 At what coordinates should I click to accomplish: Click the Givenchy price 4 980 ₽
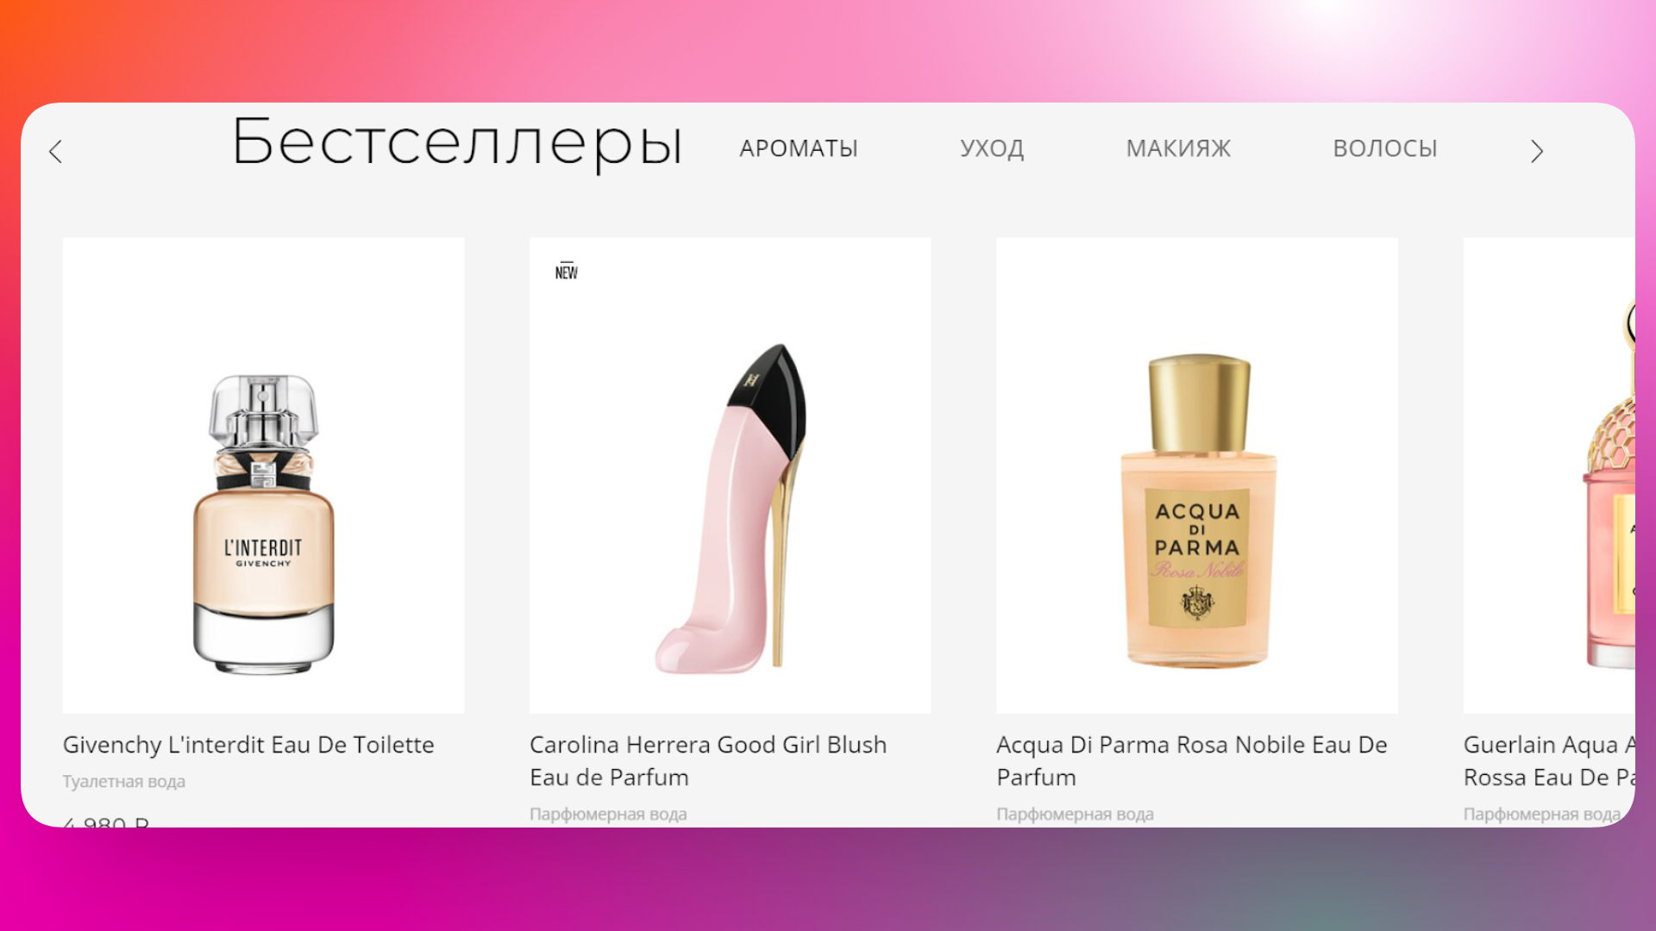coord(106,821)
